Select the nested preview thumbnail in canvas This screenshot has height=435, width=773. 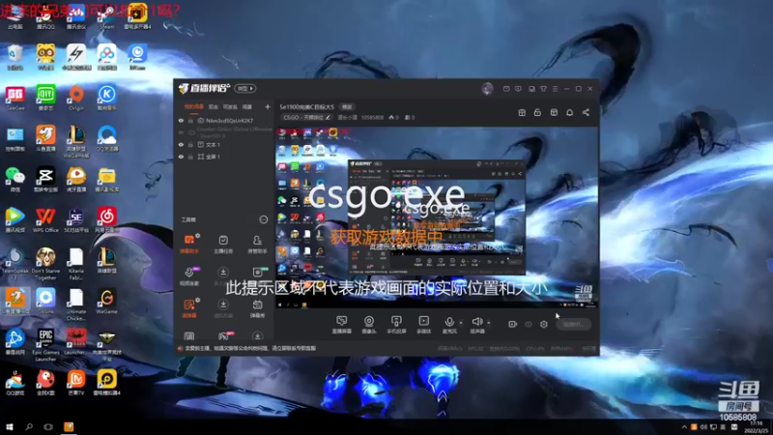pos(437,217)
